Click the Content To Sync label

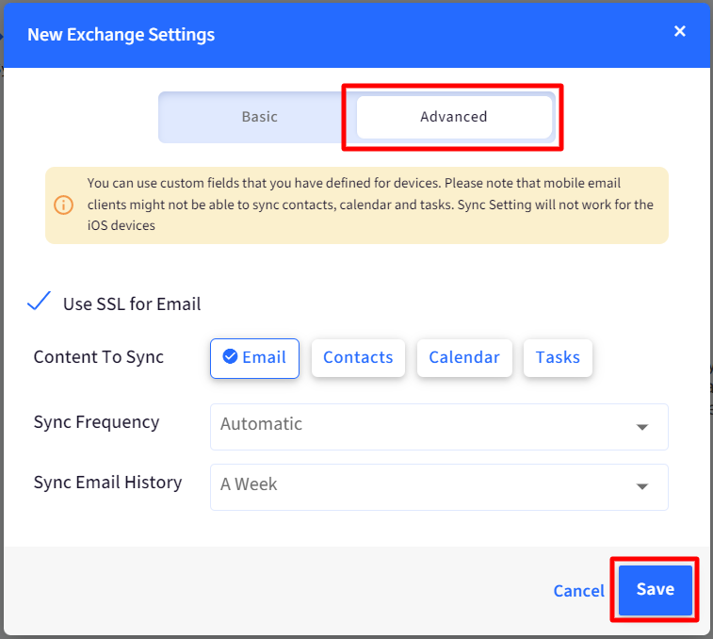pos(99,357)
